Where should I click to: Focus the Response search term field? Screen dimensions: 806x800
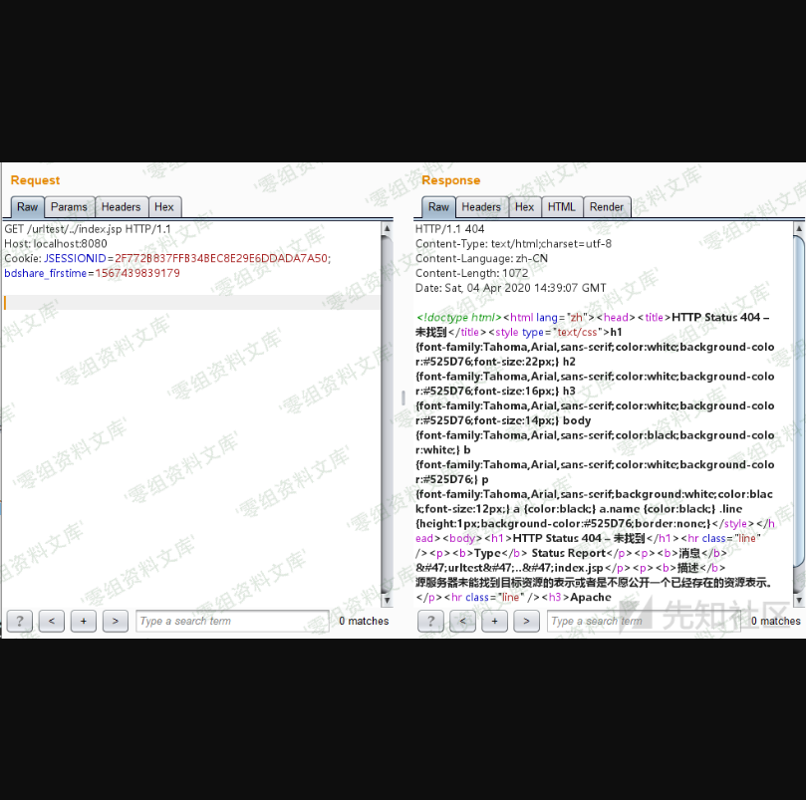pyautogui.click(x=643, y=622)
